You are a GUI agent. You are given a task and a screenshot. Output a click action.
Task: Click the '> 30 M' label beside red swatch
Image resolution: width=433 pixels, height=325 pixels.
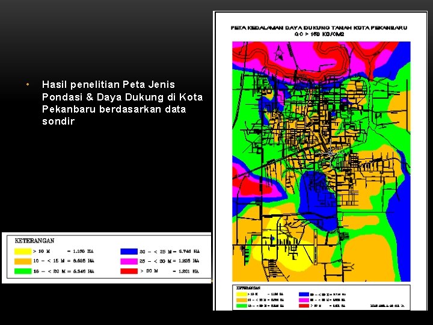149,271
